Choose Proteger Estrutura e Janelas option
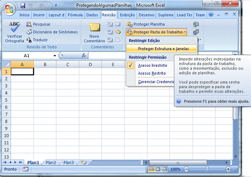 click(162, 49)
